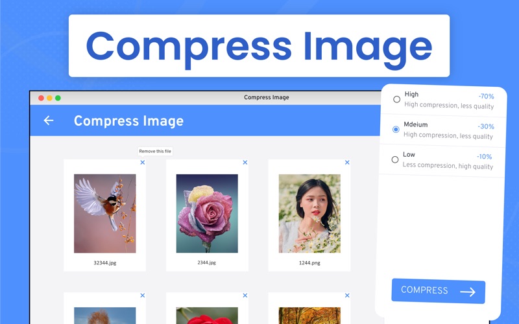
Task: Remove the 1244.png file with its X
Action: (x=347, y=163)
